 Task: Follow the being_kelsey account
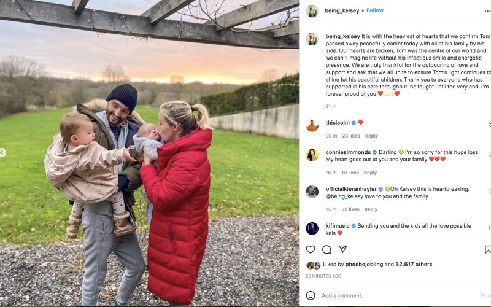(x=375, y=10)
